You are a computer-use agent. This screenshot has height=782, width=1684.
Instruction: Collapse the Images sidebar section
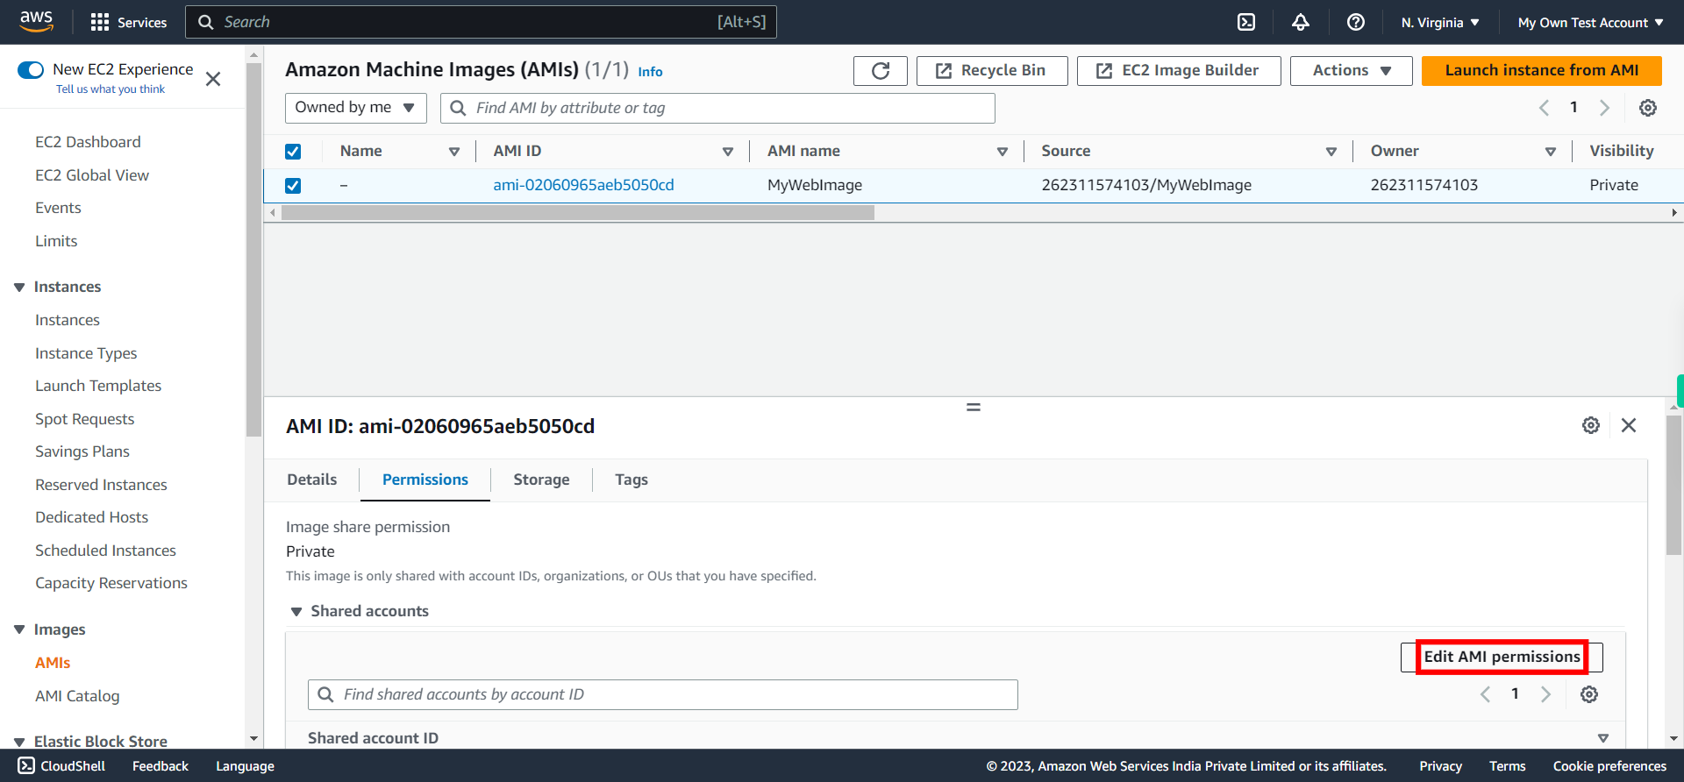19,629
